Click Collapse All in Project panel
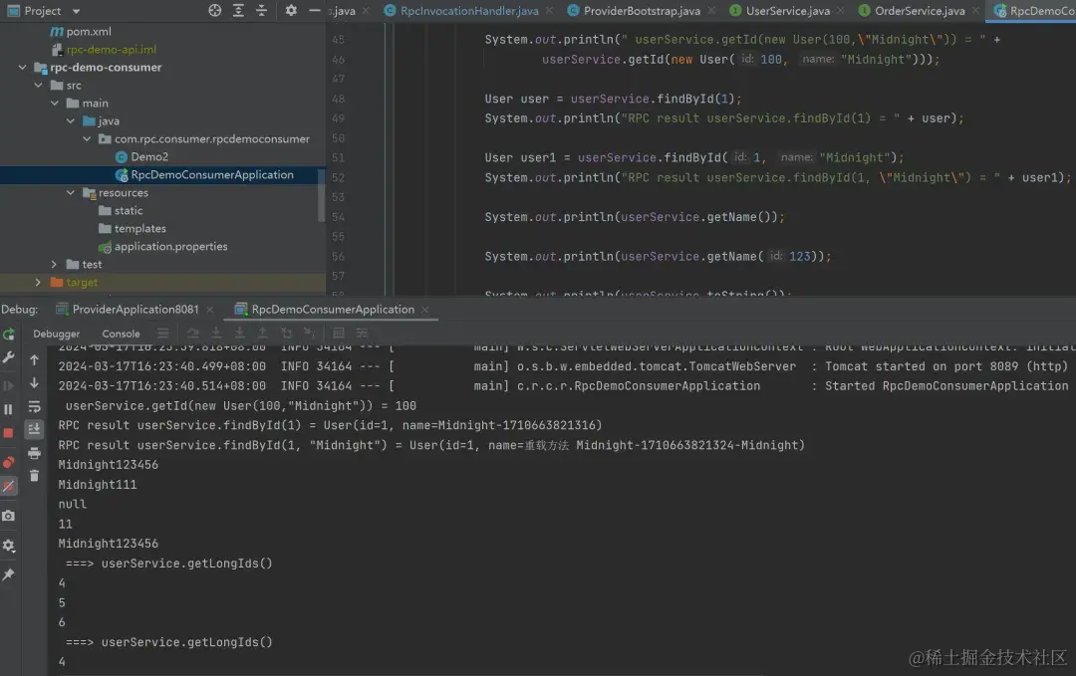The image size is (1076, 676). coord(261,10)
